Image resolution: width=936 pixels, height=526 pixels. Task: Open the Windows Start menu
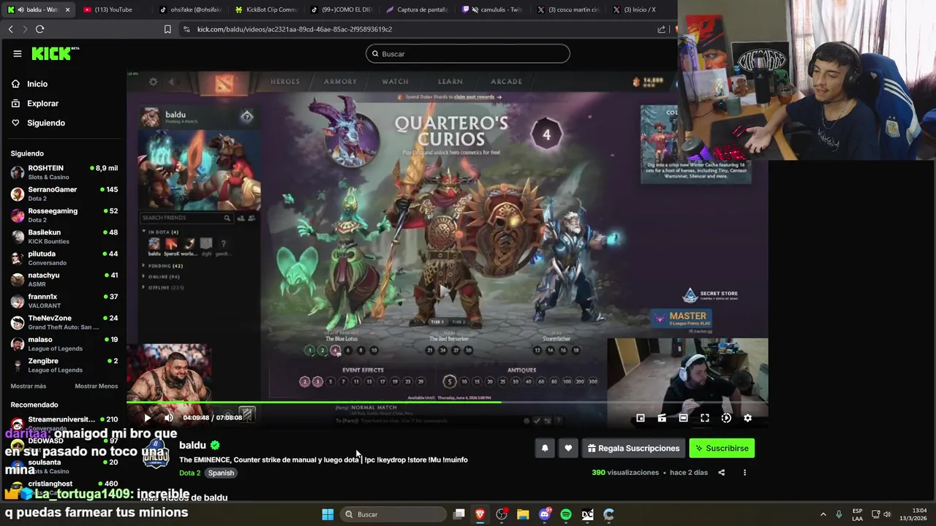click(x=328, y=514)
